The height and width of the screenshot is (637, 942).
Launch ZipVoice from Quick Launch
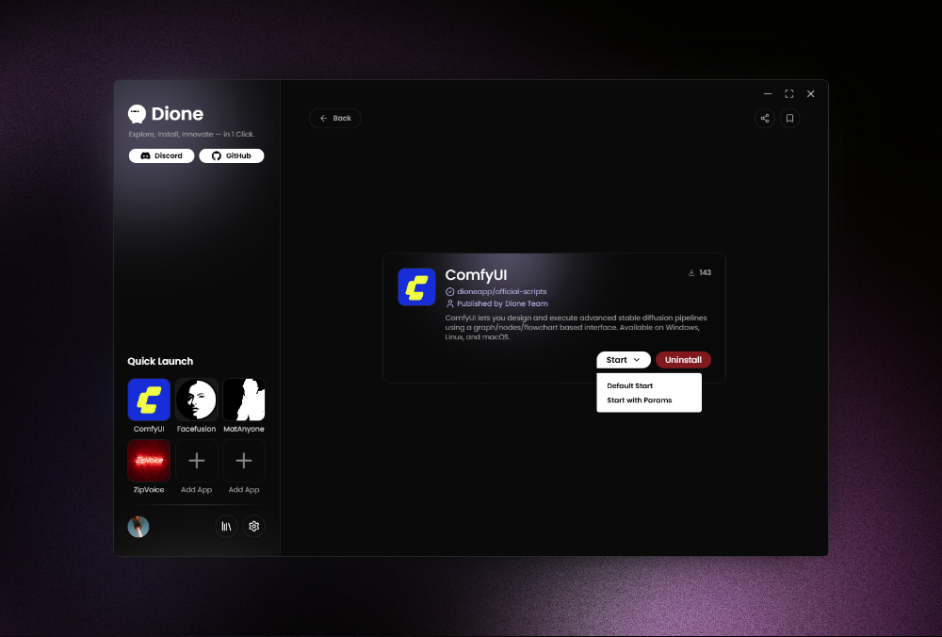(149, 461)
